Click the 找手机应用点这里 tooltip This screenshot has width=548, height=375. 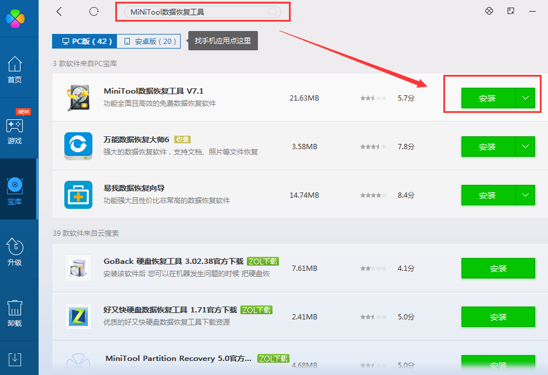(x=223, y=41)
